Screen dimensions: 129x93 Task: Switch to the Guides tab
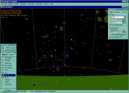11,55
